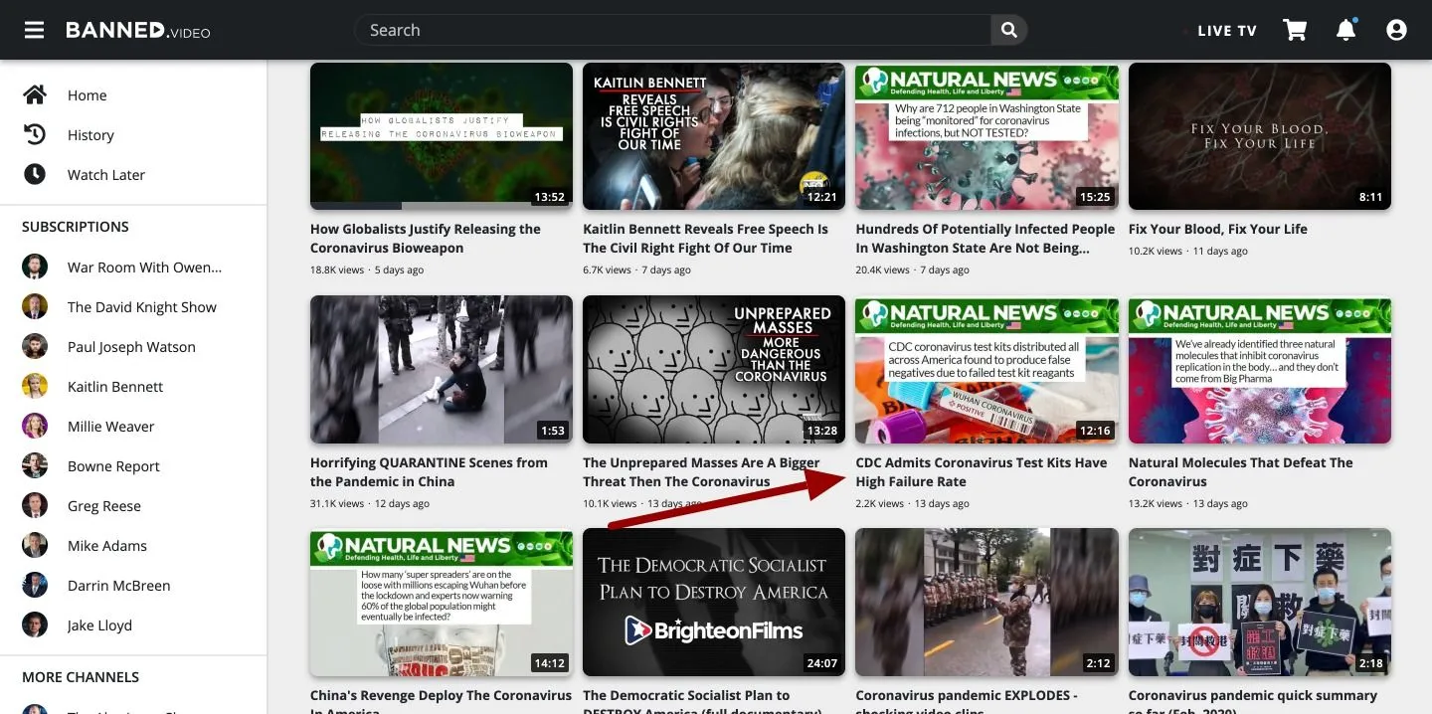Open Watch Later in sidebar
The image size is (1432, 714).
106,175
